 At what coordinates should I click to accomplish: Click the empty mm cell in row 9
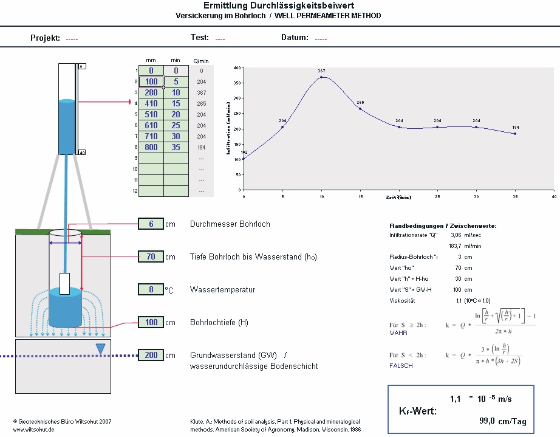point(151,158)
